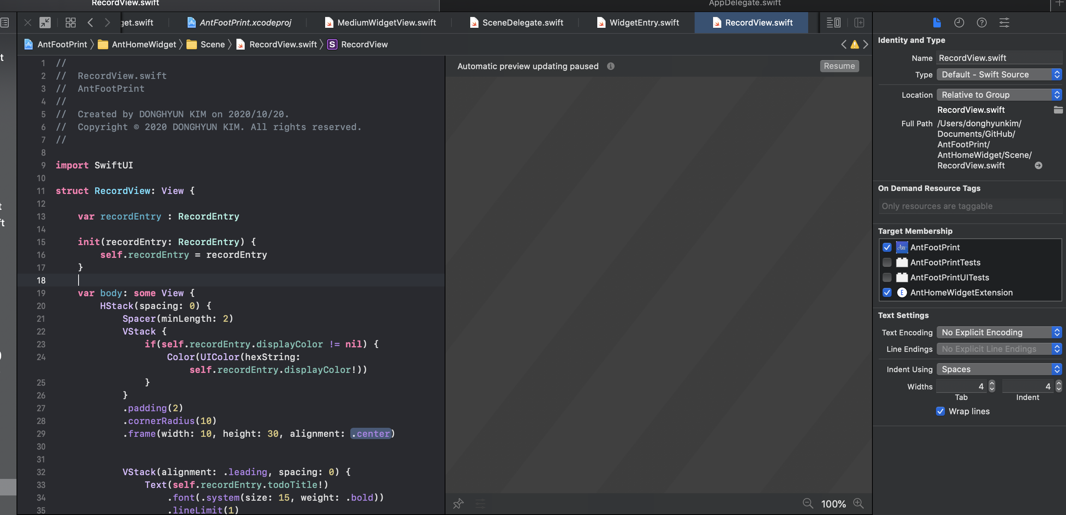Click the Resume preview button
The height and width of the screenshot is (515, 1066).
tap(839, 66)
